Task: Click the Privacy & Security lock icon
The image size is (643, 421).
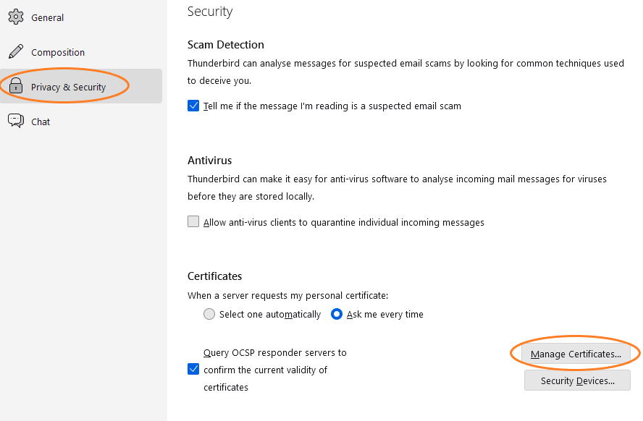Action: coord(16,87)
